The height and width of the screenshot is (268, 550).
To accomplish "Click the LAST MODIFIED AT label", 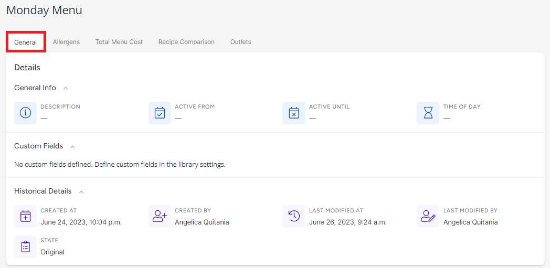I will pyautogui.click(x=336, y=210).
